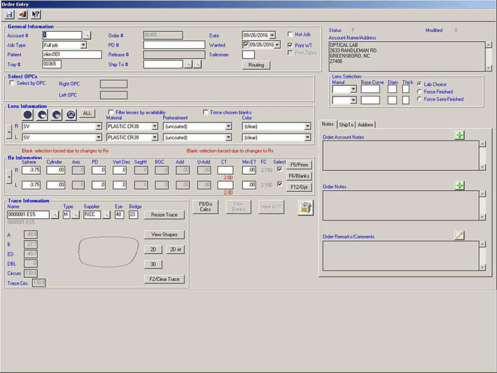Enable the Hot Job checkbox
The width and height of the screenshot is (497, 373).
291,34
